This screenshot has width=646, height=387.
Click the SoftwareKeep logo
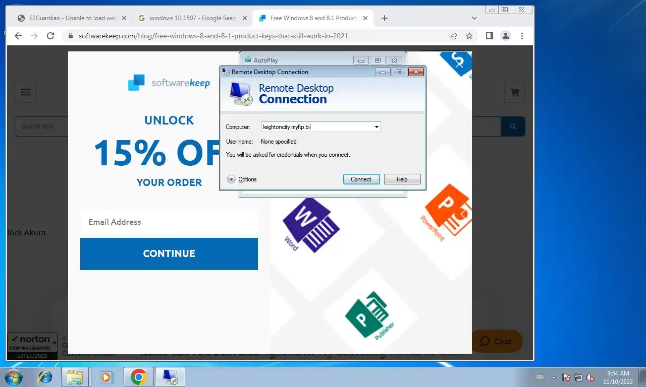click(x=169, y=83)
